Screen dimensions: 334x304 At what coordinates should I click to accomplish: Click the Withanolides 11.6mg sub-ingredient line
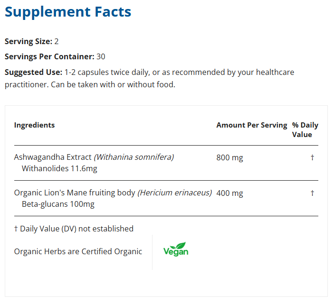(x=59, y=168)
